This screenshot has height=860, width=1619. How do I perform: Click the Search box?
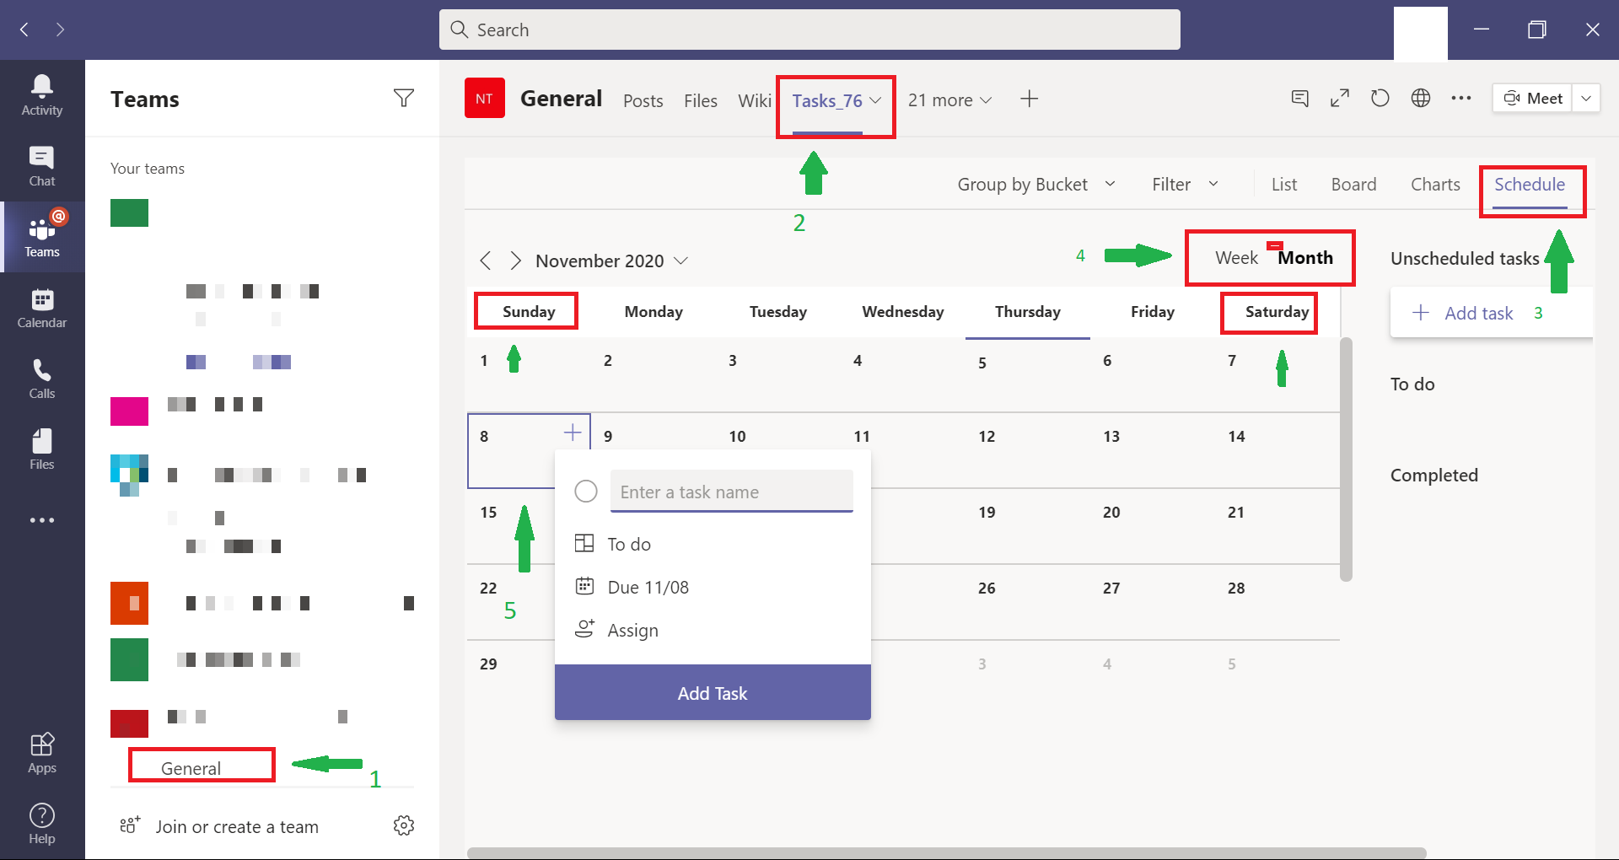click(x=809, y=30)
